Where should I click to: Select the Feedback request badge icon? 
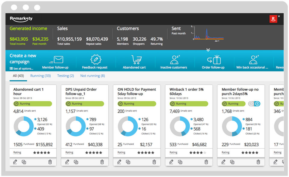pos(96,59)
